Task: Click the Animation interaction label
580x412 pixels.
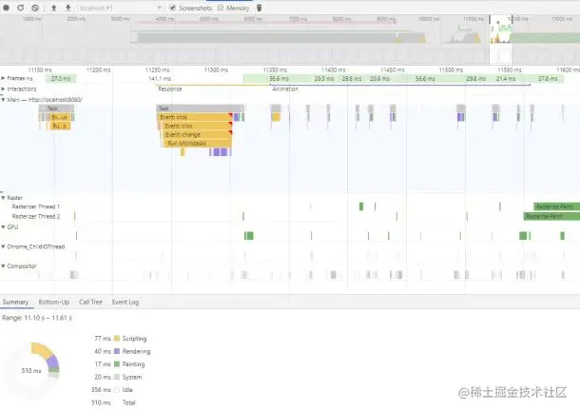Action: coord(285,88)
